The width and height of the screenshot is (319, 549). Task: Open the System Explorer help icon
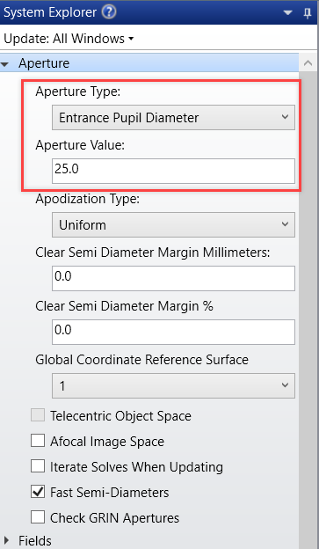pos(108,12)
